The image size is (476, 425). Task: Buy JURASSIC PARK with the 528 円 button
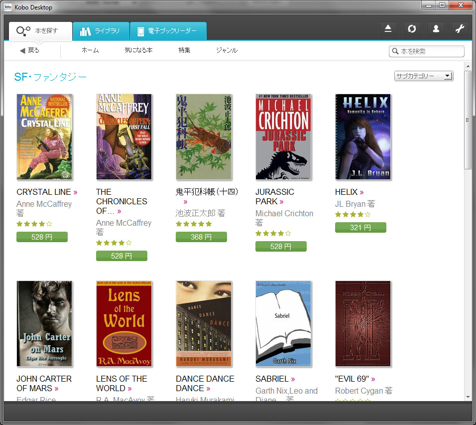[281, 246]
